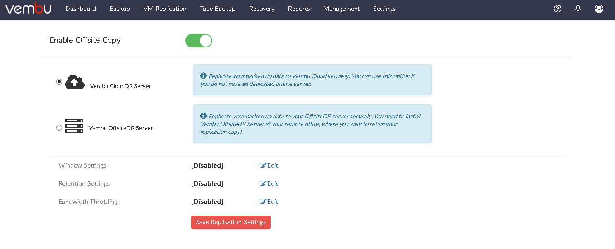
Task: Open the user account profile icon
Action: (599, 9)
